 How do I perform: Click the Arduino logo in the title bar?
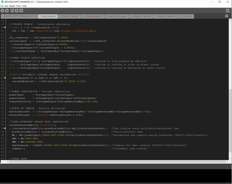(x=2, y=2)
